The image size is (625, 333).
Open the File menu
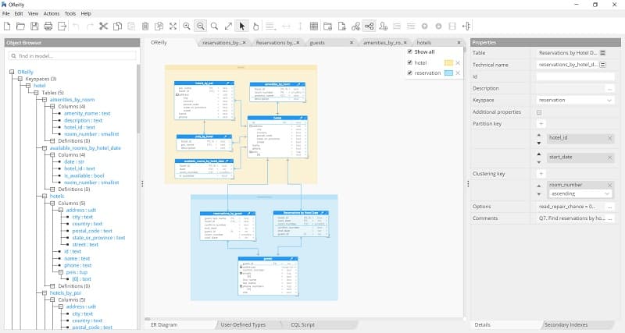6,13
